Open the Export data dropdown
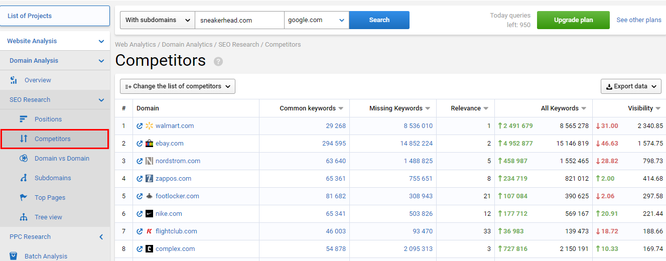Screen dimensions: 666x261 pyautogui.click(x=631, y=86)
